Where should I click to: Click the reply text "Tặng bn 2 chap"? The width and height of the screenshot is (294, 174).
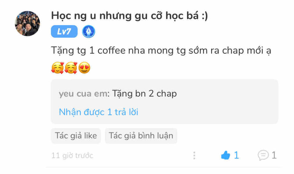pos(144,93)
